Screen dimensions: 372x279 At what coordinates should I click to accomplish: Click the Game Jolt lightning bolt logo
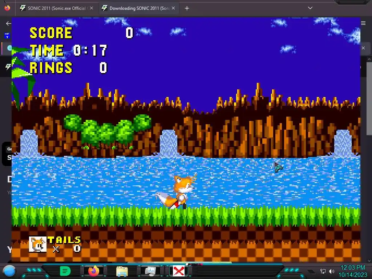(8, 67)
